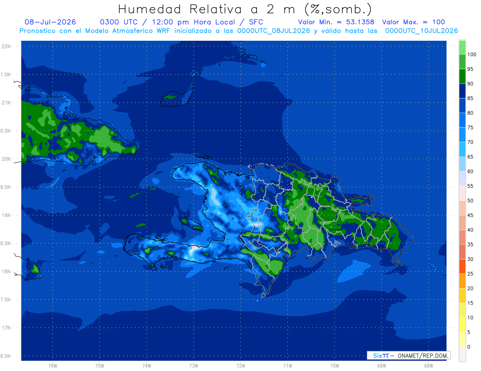Click the legend value 95
The width and height of the screenshot is (481, 371).
[470, 69]
